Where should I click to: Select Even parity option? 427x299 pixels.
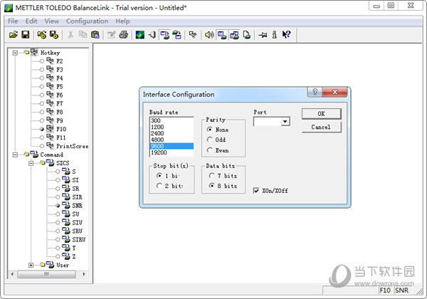[218, 150]
